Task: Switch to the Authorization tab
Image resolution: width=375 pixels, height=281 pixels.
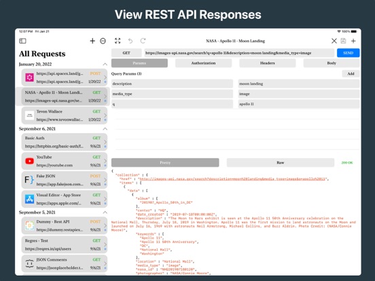Action: point(203,63)
